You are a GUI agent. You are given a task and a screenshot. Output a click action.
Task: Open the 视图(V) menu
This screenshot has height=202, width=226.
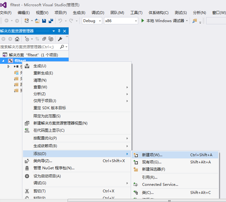[42, 13]
